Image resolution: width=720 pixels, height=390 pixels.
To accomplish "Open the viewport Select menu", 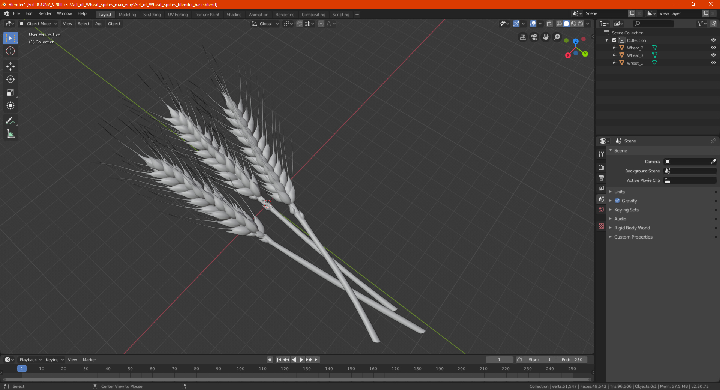I will pos(84,24).
